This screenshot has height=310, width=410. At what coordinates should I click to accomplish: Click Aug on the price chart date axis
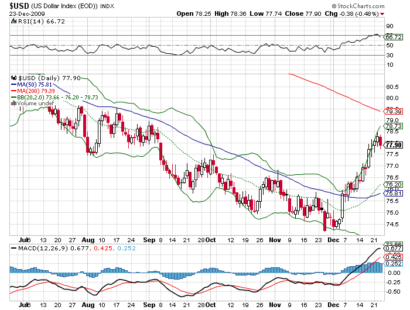[x=88, y=240]
